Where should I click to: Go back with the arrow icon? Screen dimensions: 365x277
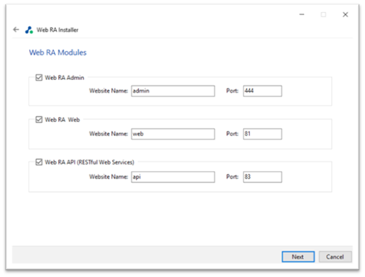16,30
